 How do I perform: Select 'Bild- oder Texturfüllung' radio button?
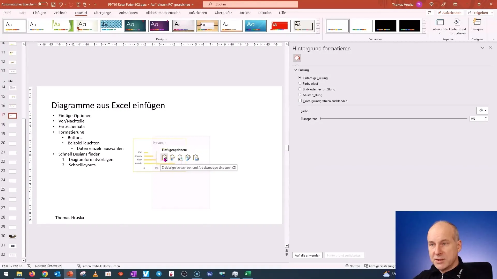point(300,89)
